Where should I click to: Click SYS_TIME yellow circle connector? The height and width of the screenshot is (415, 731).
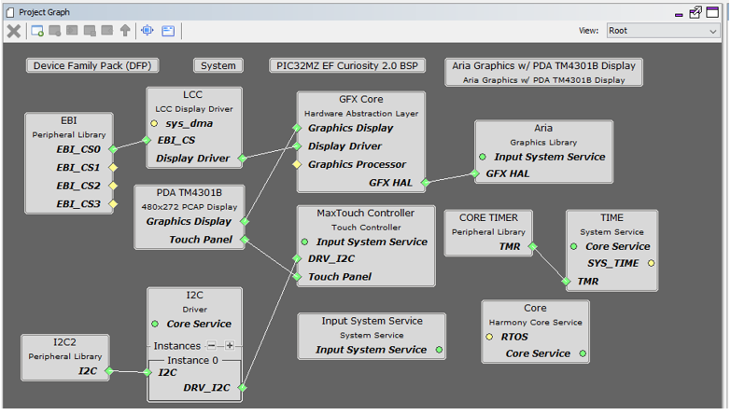[x=651, y=263]
